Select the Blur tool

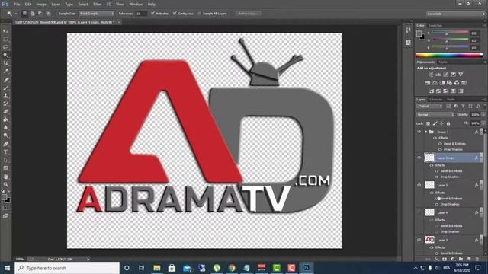(x=5, y=128)
